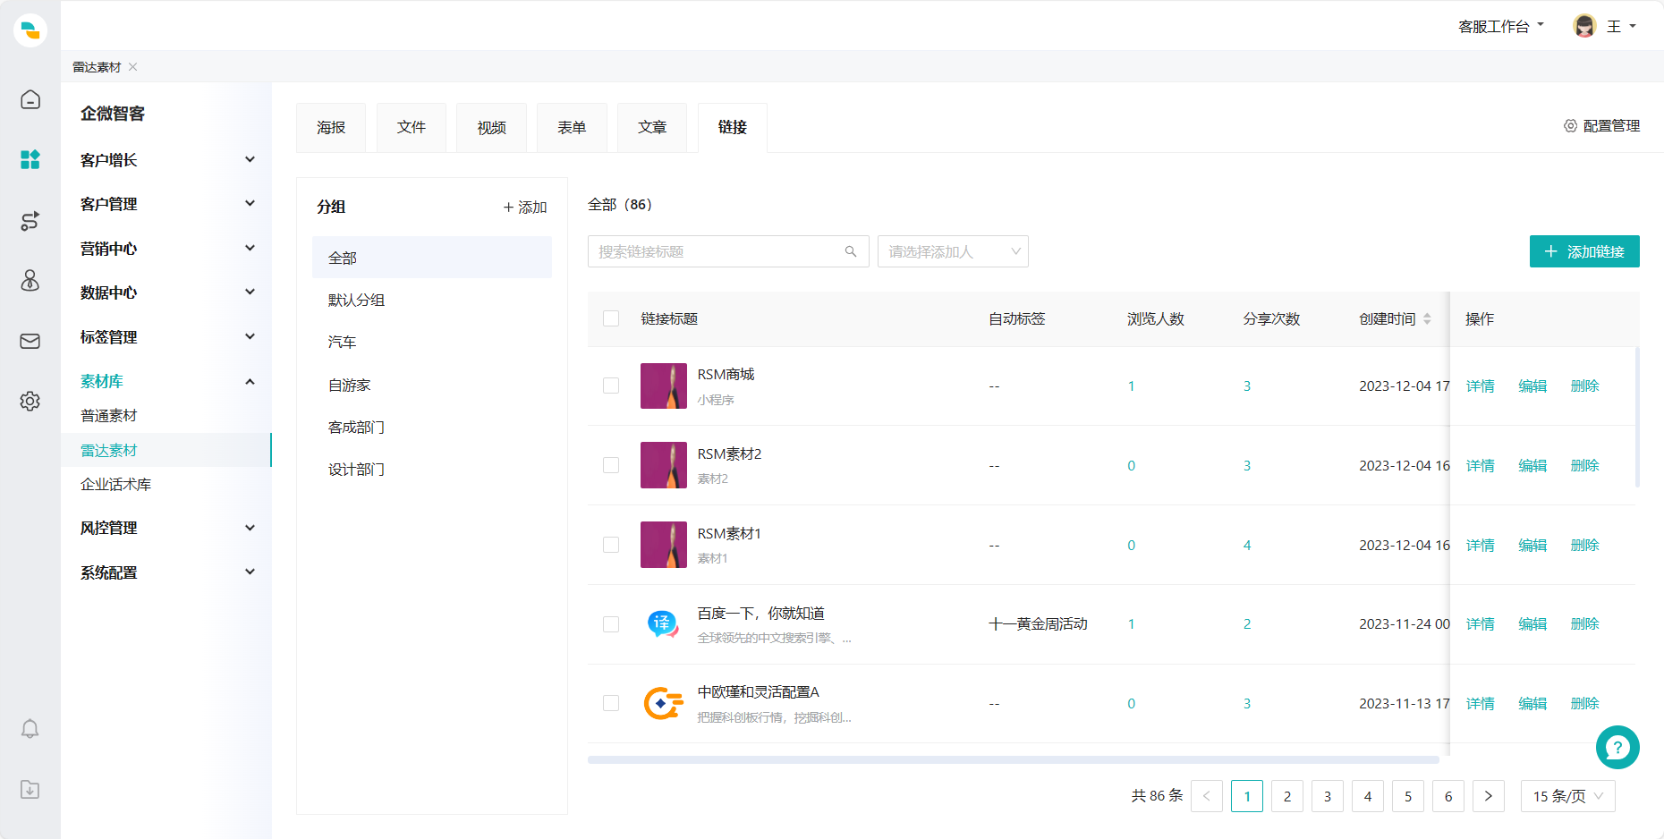
Task: Sort by 创建时间 column arrows
Action: coord(1427,318)
